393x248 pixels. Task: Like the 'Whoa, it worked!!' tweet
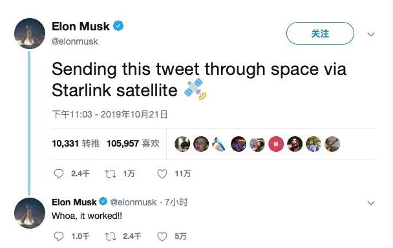point(162,236)
